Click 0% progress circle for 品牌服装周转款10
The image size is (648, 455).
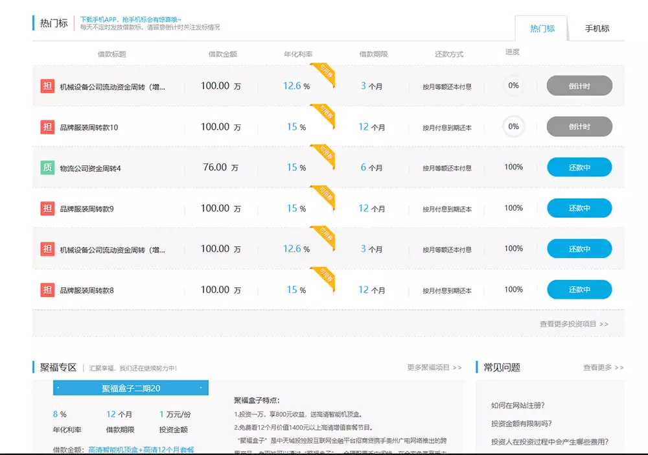pos(513,127)
